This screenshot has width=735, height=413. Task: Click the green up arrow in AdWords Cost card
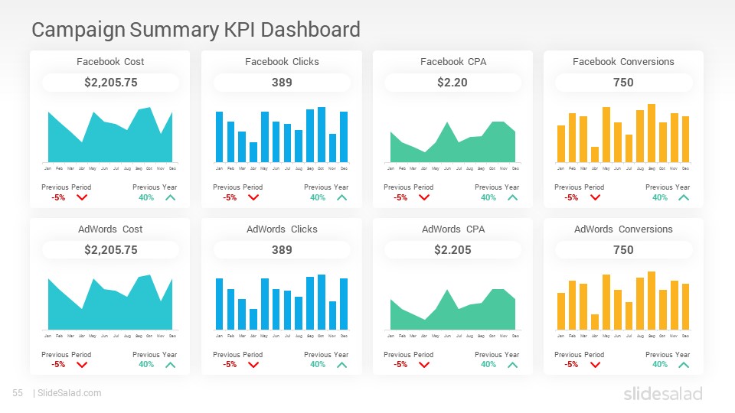click(171, 365)
